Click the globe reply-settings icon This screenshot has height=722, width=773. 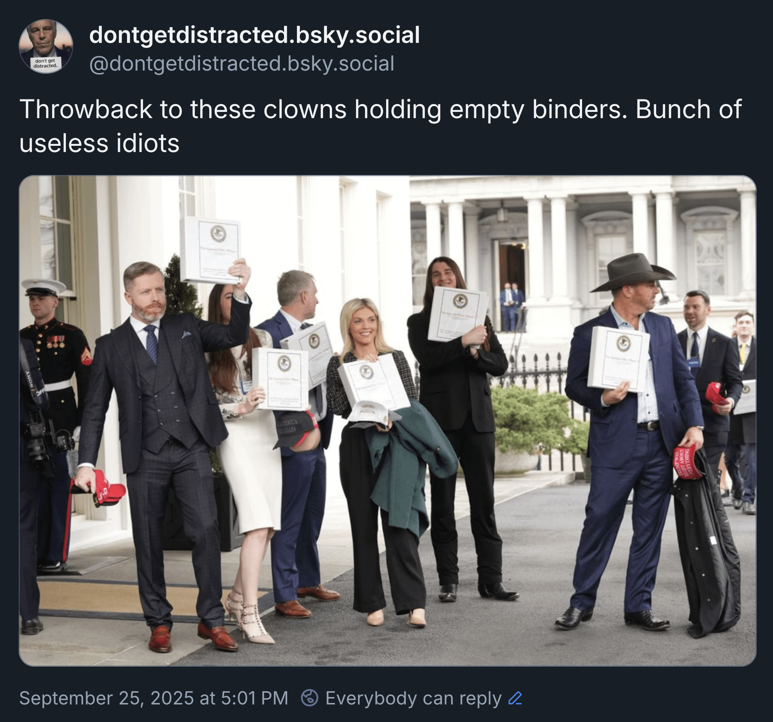(x=310, y=698)
